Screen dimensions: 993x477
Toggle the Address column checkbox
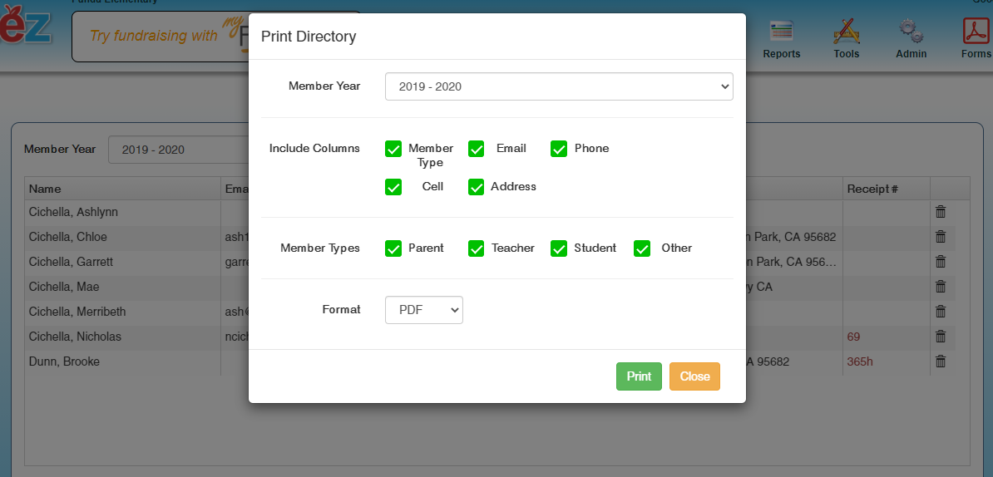476,187
